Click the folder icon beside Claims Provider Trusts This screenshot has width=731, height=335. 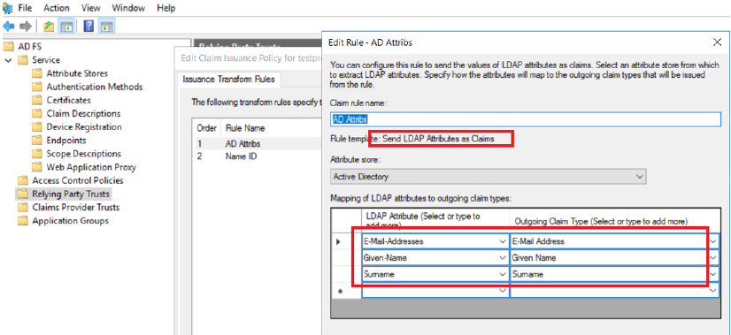click(22, 208)
